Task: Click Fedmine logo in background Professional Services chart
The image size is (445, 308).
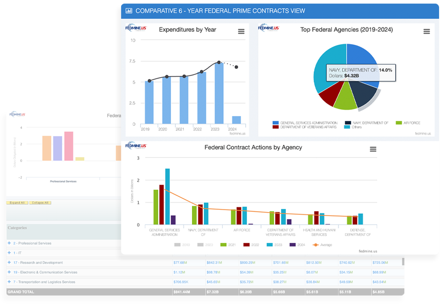Action: [x=17, y=114]
